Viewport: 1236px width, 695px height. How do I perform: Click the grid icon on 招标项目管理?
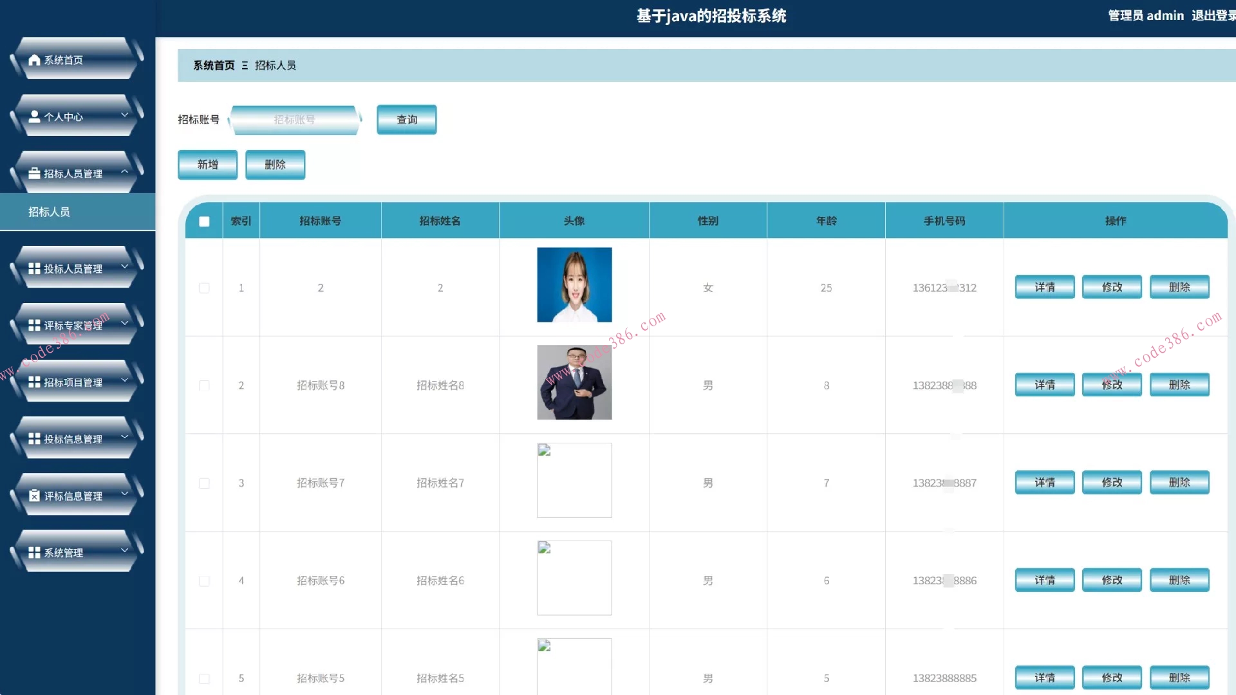(x=35, y=382)
